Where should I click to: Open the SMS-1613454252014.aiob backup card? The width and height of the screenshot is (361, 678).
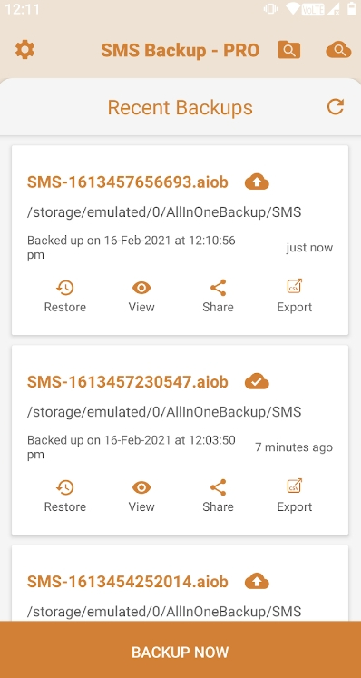180,584
